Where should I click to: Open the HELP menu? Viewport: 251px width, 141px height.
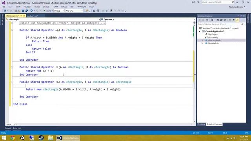coord(91,7)
